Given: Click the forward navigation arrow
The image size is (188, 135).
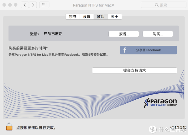Looking at the screenshot, I should pyautogui.click(x=33, y=5).
